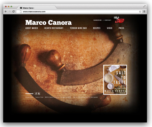This screenshot has width=152, height=127.
Task: Click the browser forward arrow
Action: click(x=10, y=11)
